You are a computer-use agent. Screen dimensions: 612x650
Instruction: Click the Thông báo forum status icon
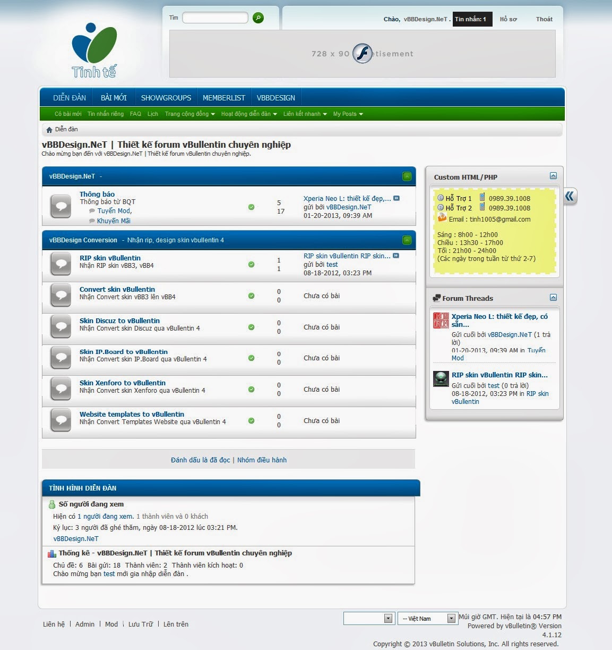pos(61,206)
